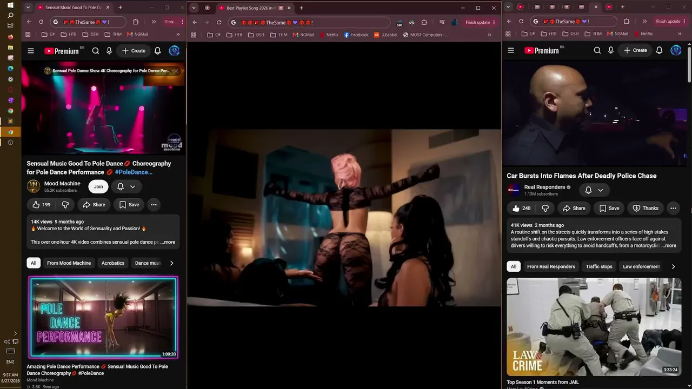Open Windows taskbar search
Viewport: 692px width, 389px height.
click(10, 15)
